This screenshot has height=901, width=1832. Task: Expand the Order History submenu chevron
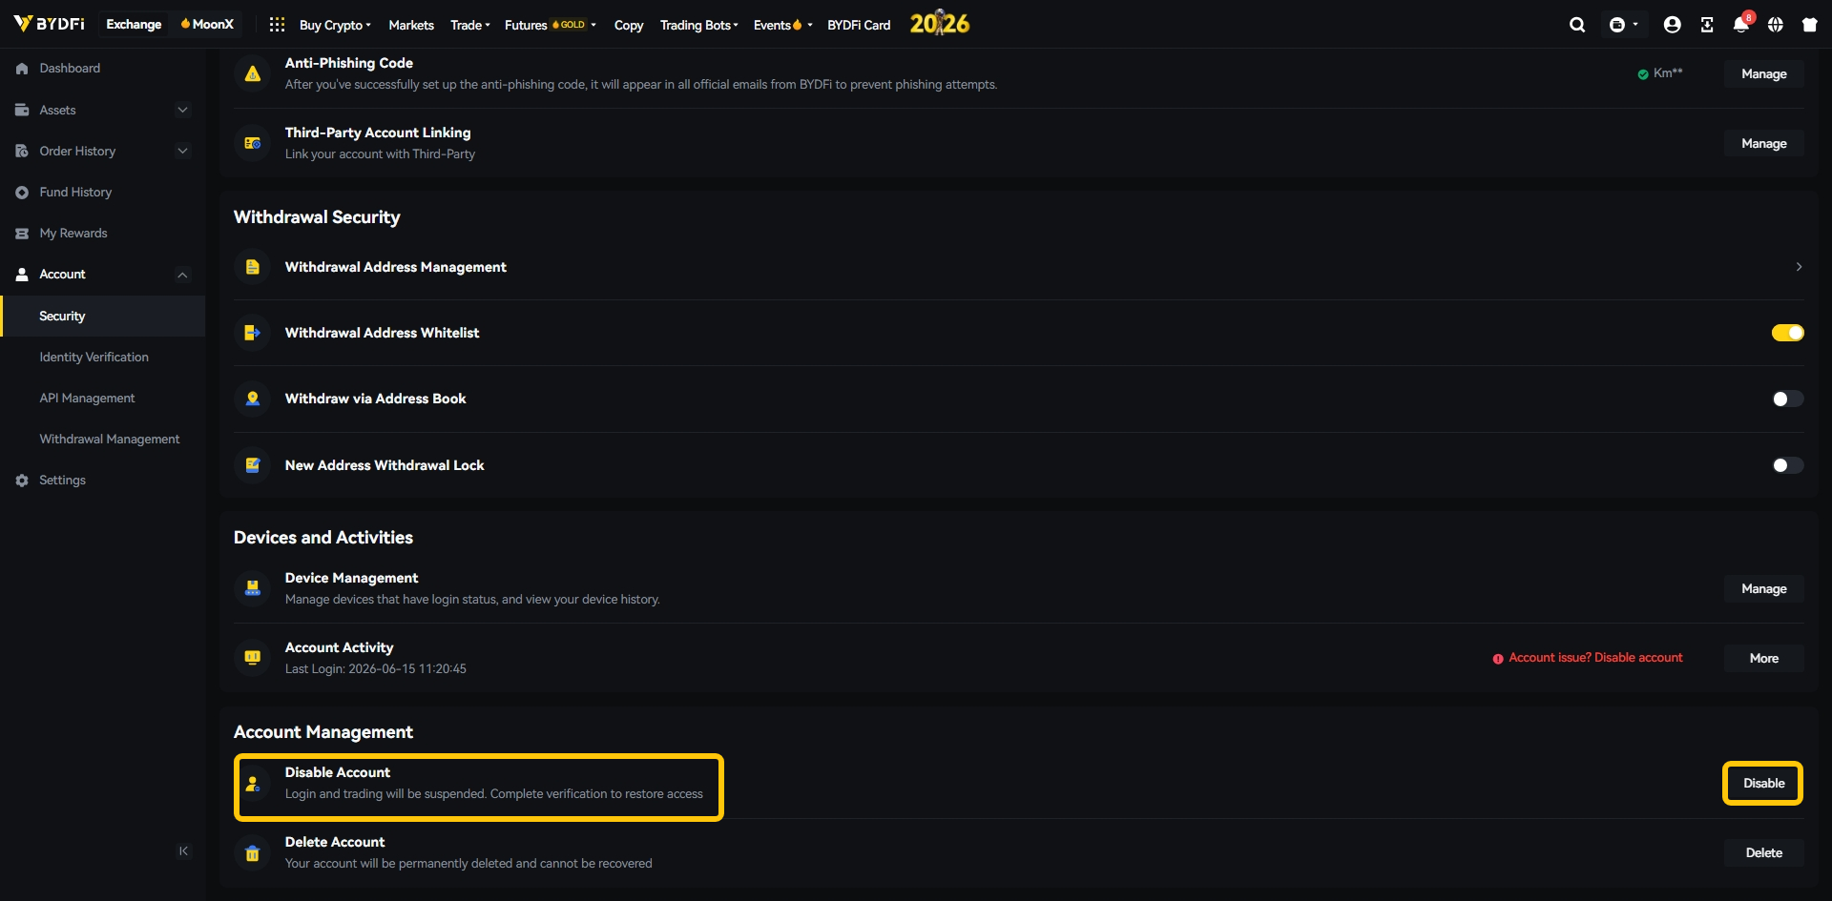tap(182, 151)
